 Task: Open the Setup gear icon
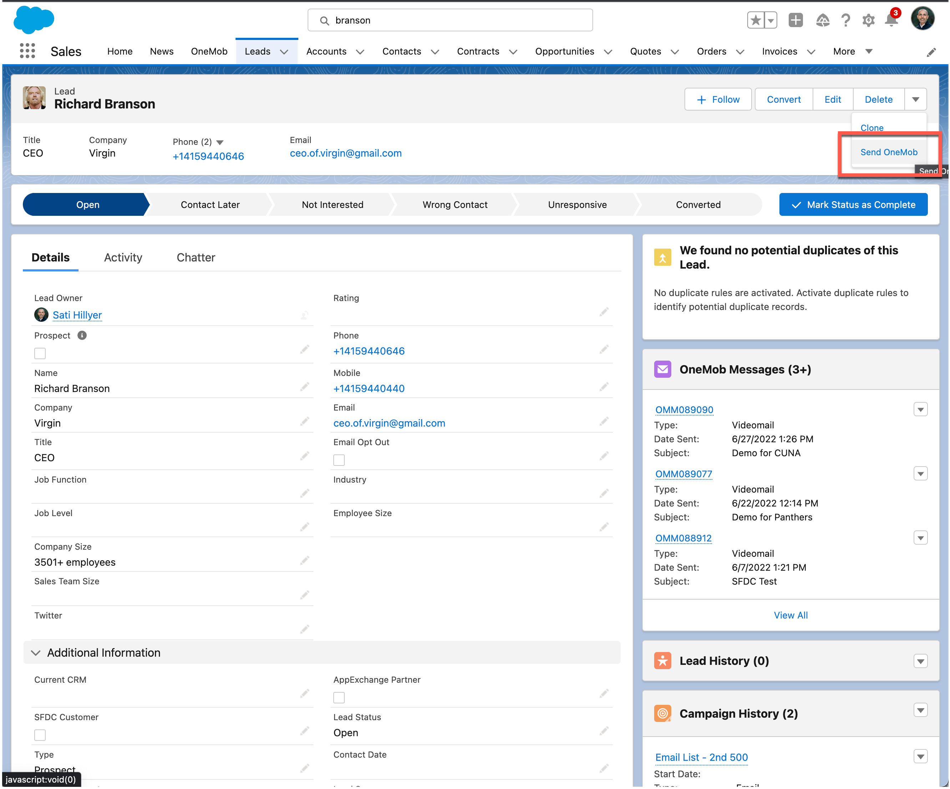868,20
